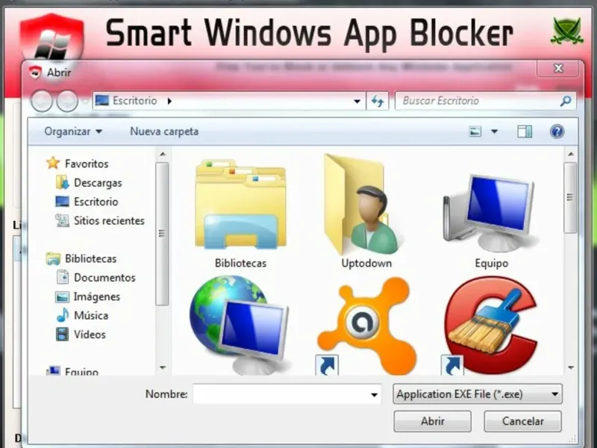This screenshot has width=597, height=448.
Task: Click the sidebar scrollbar down arrow
Action: (x=163, y=367)
